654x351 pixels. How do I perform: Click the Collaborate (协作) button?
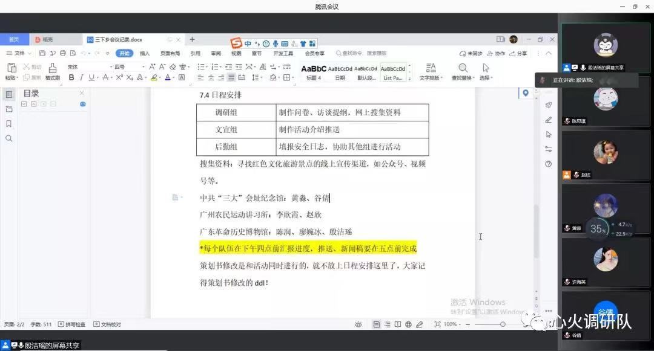click(496, 53)
